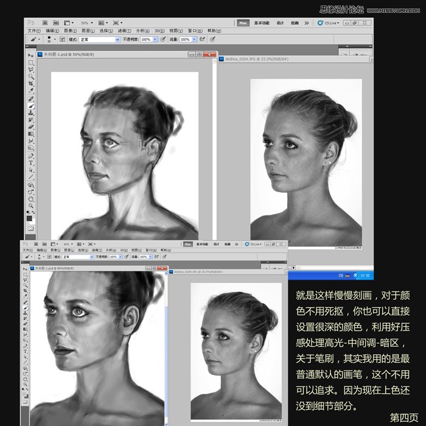Select the Dodge tool in upper toolbox
This screenshot has width=426, height=426.
coord(30,148)
